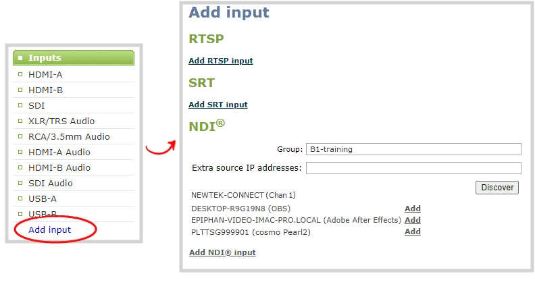Focus the NDI Group text field

point(413,149)
